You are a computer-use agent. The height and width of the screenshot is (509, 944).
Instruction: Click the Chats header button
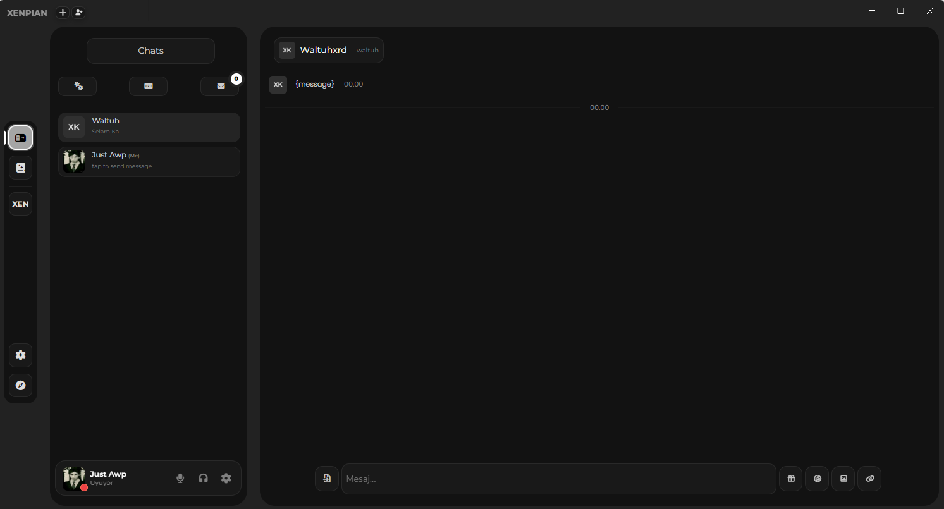[x=150, y=51]
